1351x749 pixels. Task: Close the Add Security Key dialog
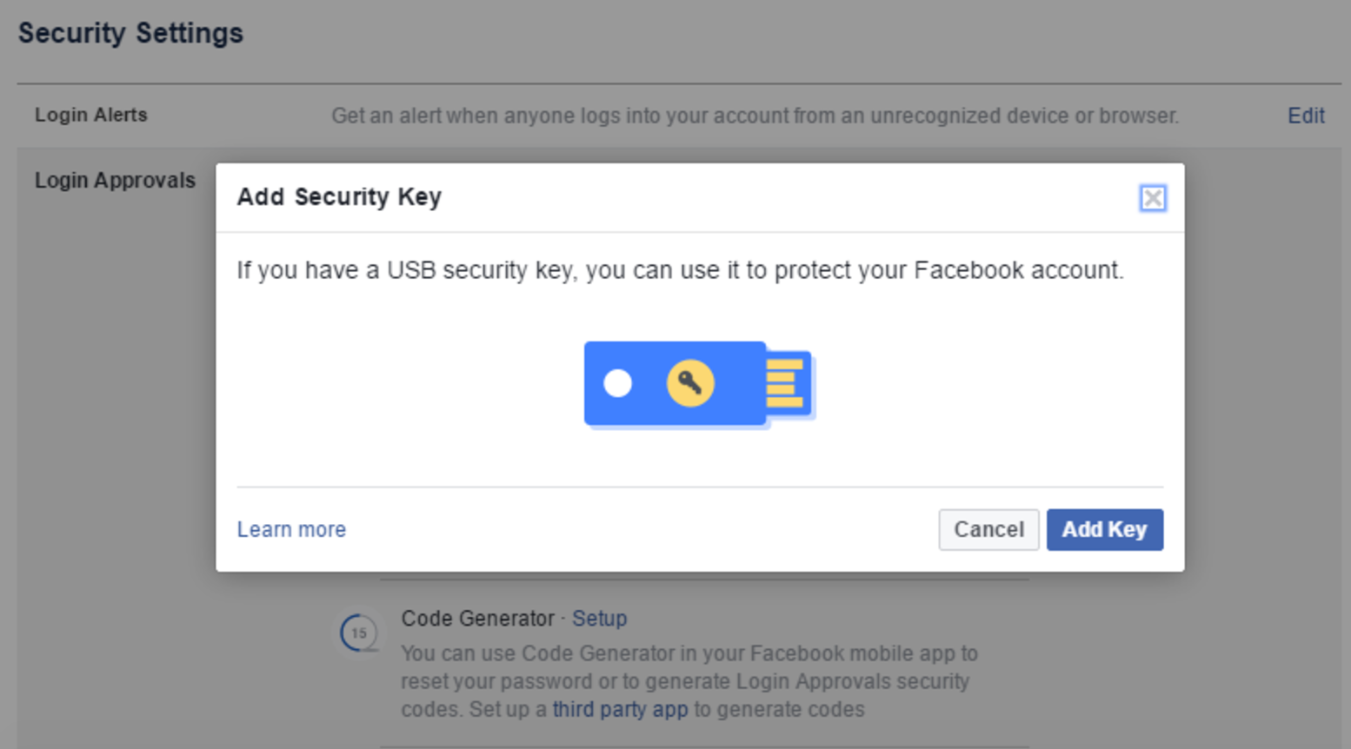(x=1152, y=198)
